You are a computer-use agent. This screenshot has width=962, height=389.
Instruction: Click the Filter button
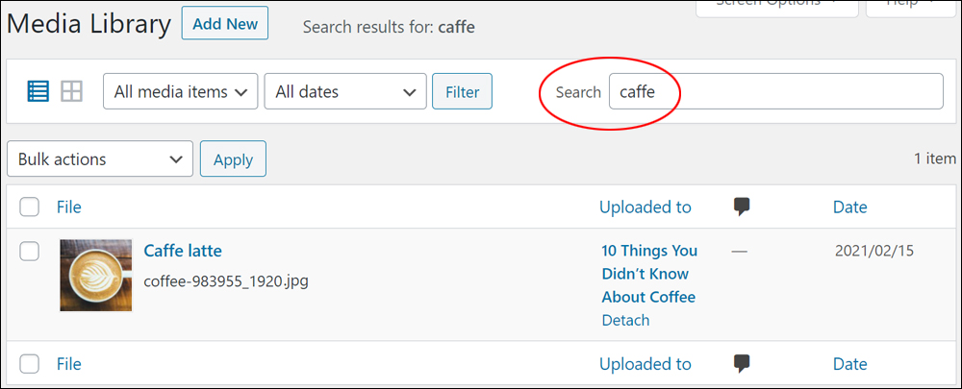pos(462,91)
